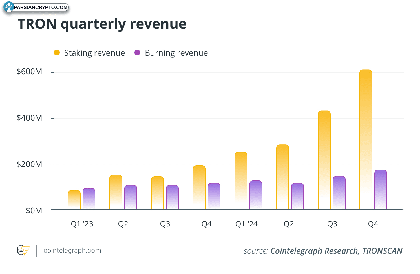
Task: Click the purple burning bar for Q3 2024
Action: pos(339,193)
